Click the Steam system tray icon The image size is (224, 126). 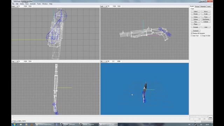click(x=195, y=125)
